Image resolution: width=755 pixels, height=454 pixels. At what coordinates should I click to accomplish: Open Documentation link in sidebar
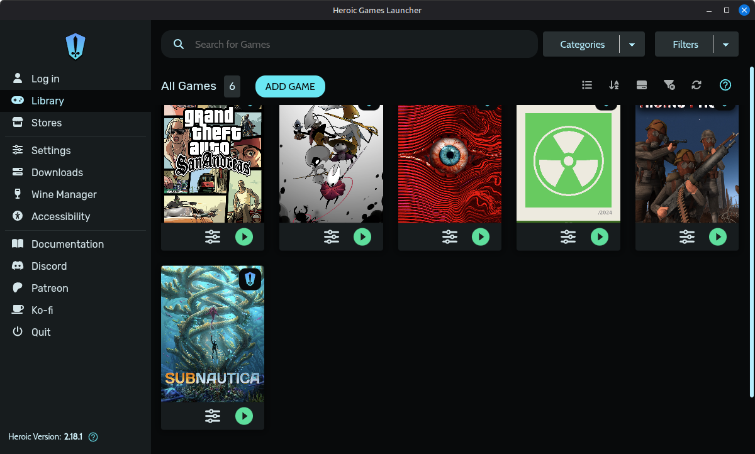click(x=75, y=244)
